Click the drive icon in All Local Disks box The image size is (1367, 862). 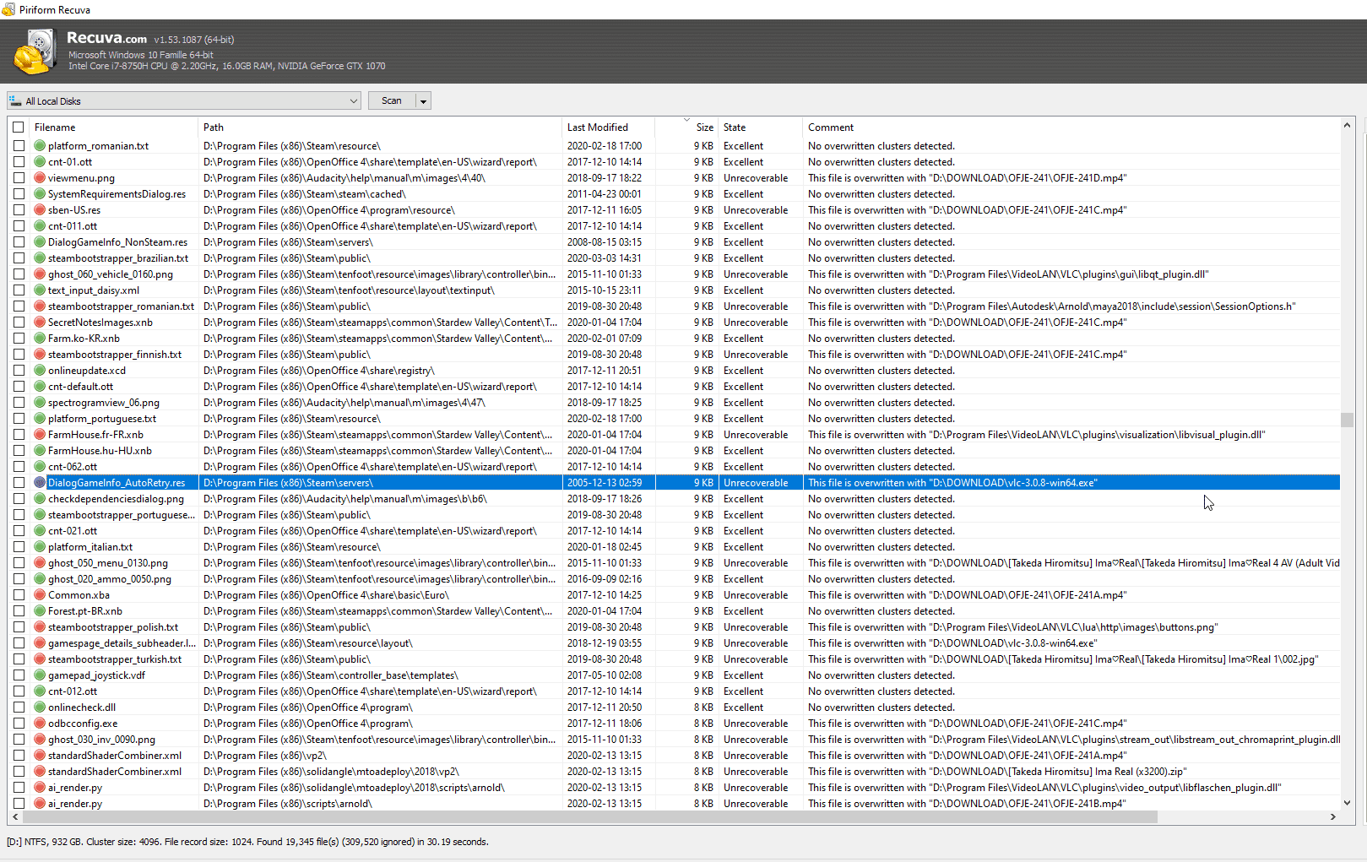coord(15,101)
